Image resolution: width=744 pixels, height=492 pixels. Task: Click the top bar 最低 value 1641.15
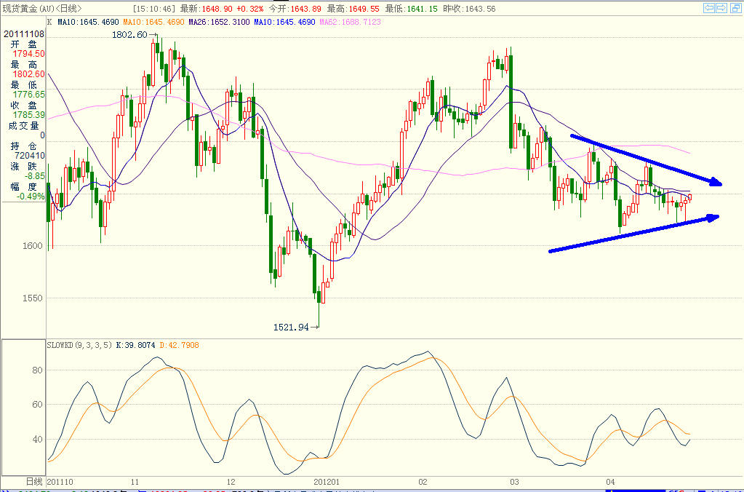(x=421, y=8)
